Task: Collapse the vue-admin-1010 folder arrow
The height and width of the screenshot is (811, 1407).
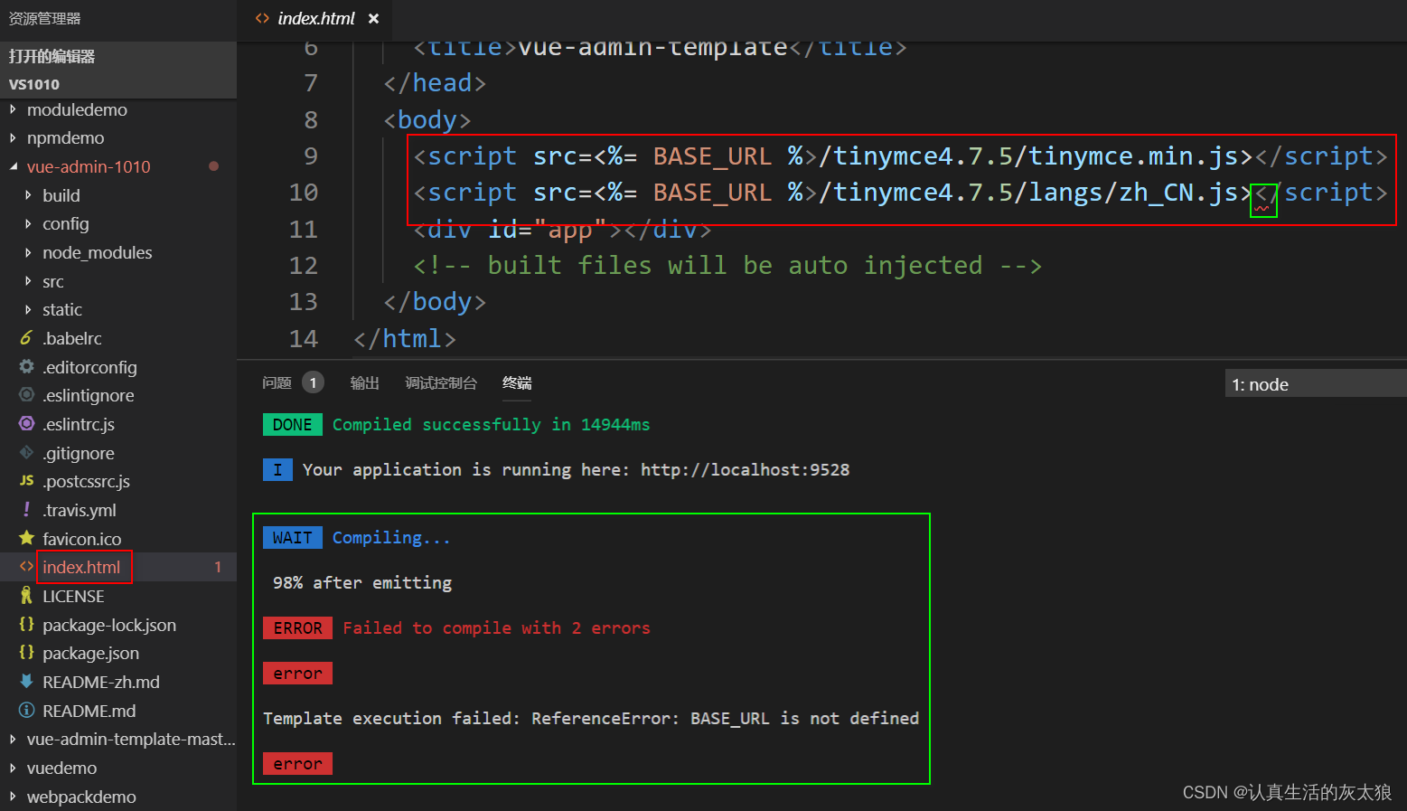Action: coord(13,166)
